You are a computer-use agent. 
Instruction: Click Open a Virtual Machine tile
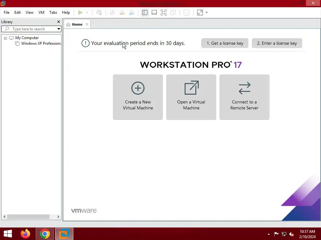(x=191, y=97)
